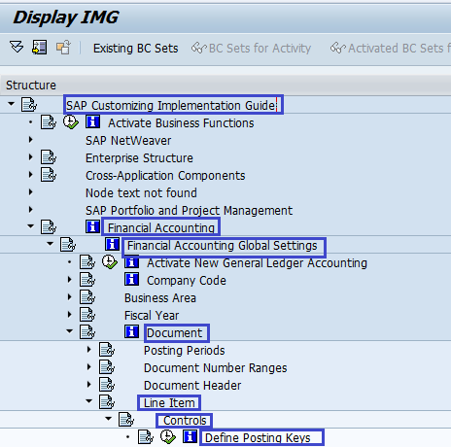This screenshot has height=447, width=451.
Task: Collapse the Line Item node
Action: [89, 401]
